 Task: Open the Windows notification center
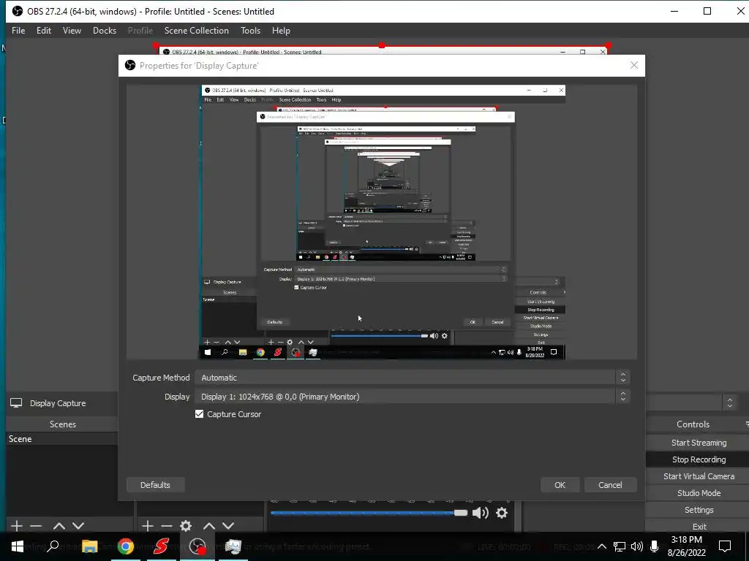(725, 546)
